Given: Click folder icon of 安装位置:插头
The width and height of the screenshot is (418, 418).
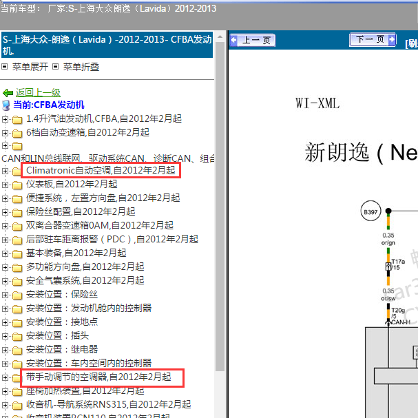Looking at the screenshot, I should pos(17,337).
